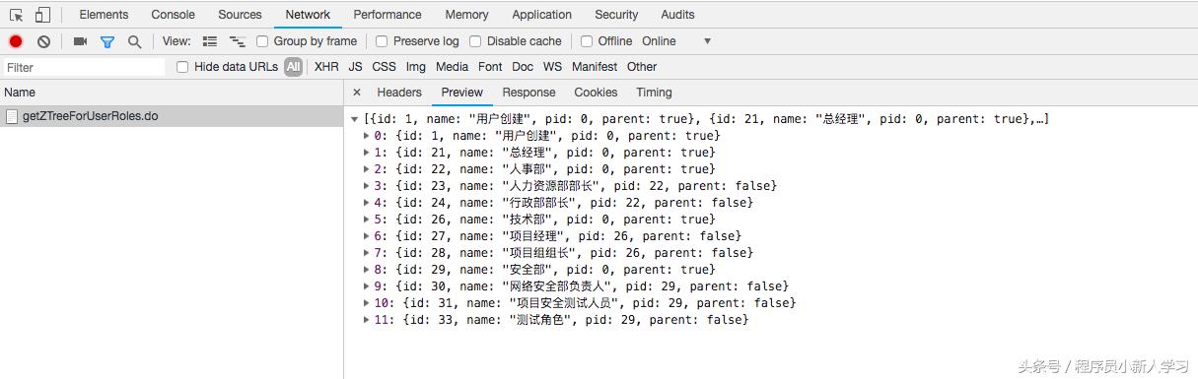Expand item 5 named 技术部
Screen dimensions: 1198x379
tap(368, 220)
